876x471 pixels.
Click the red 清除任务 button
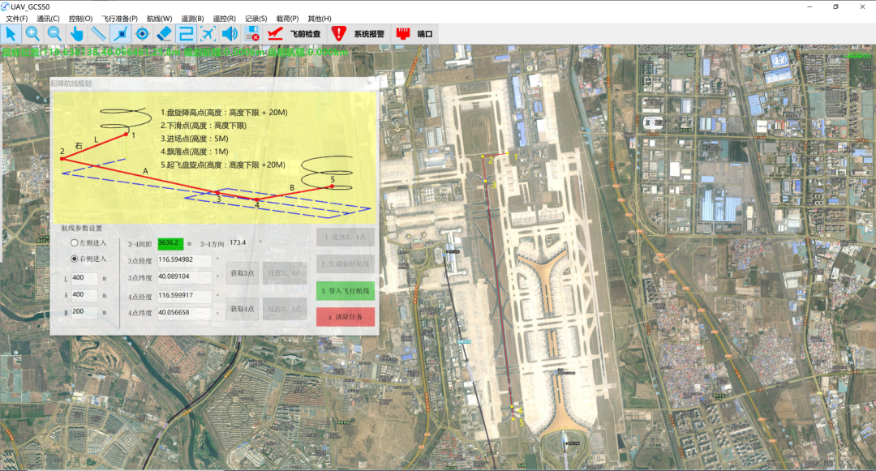[346, 317]
